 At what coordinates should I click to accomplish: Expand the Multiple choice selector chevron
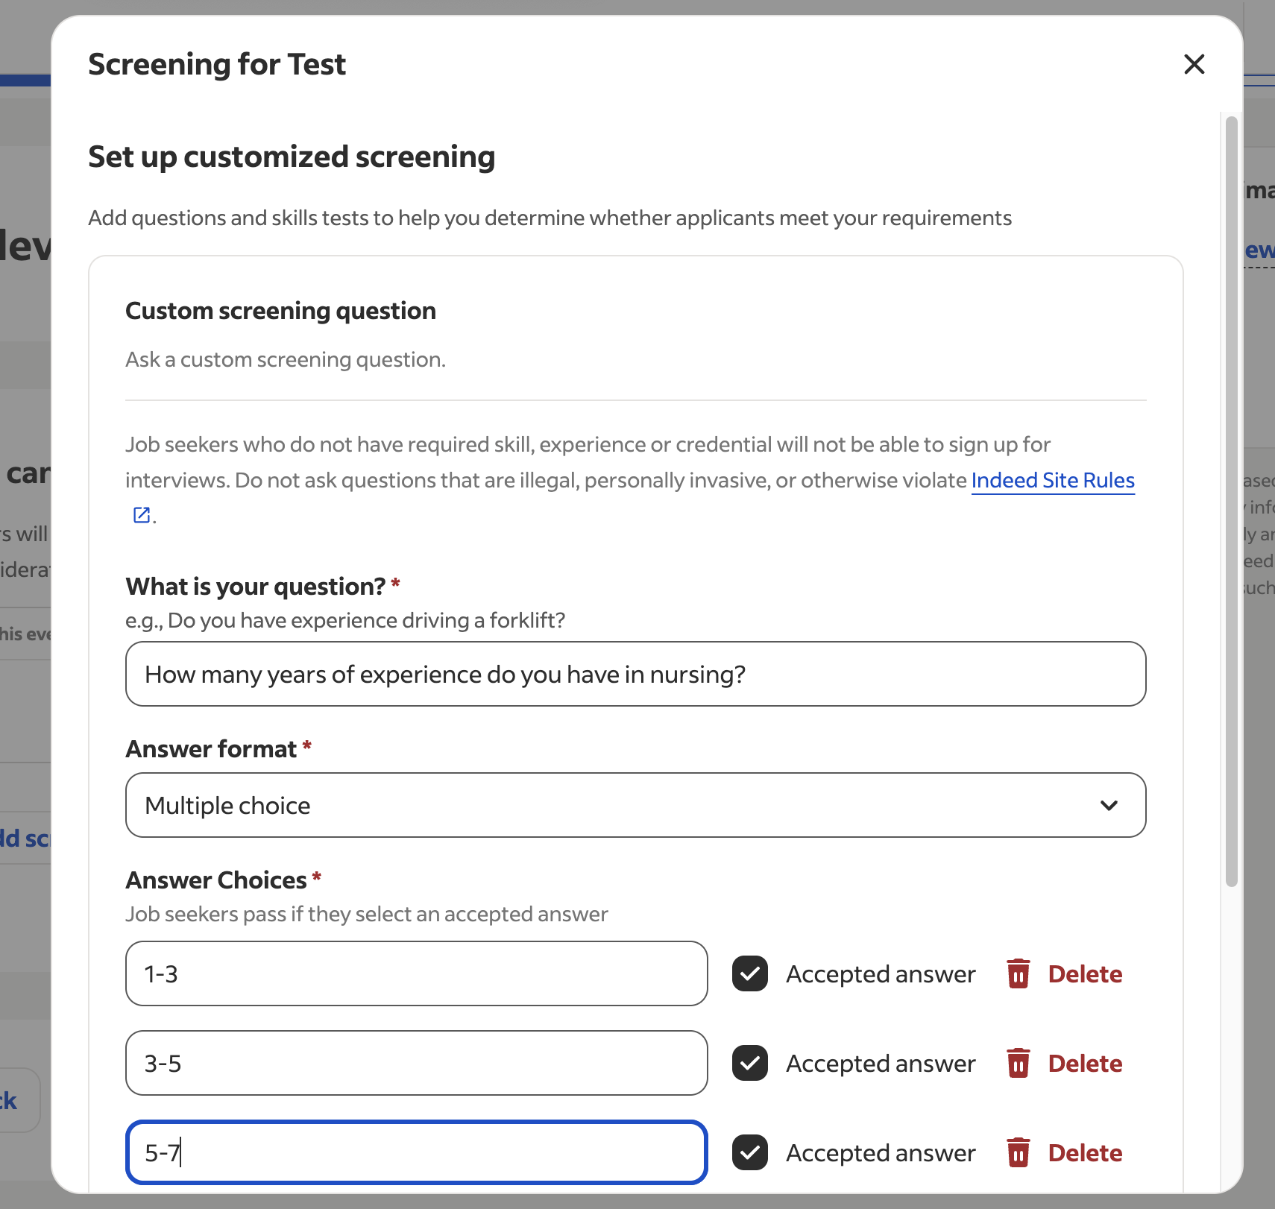pos(1109,805)
